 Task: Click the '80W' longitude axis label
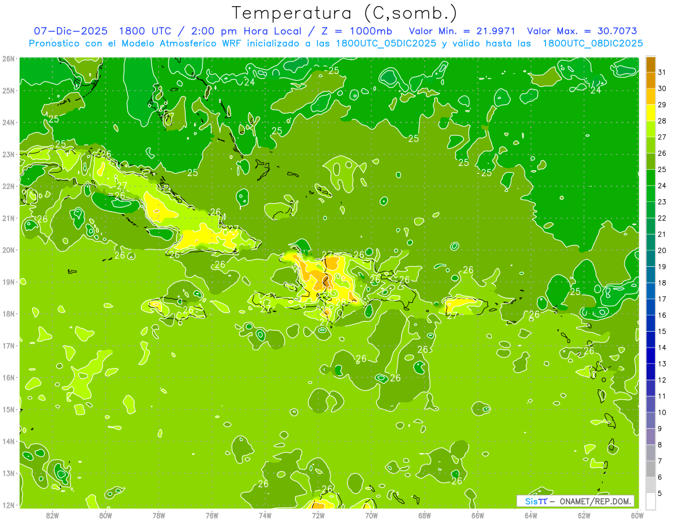click(x=105, y=516)
